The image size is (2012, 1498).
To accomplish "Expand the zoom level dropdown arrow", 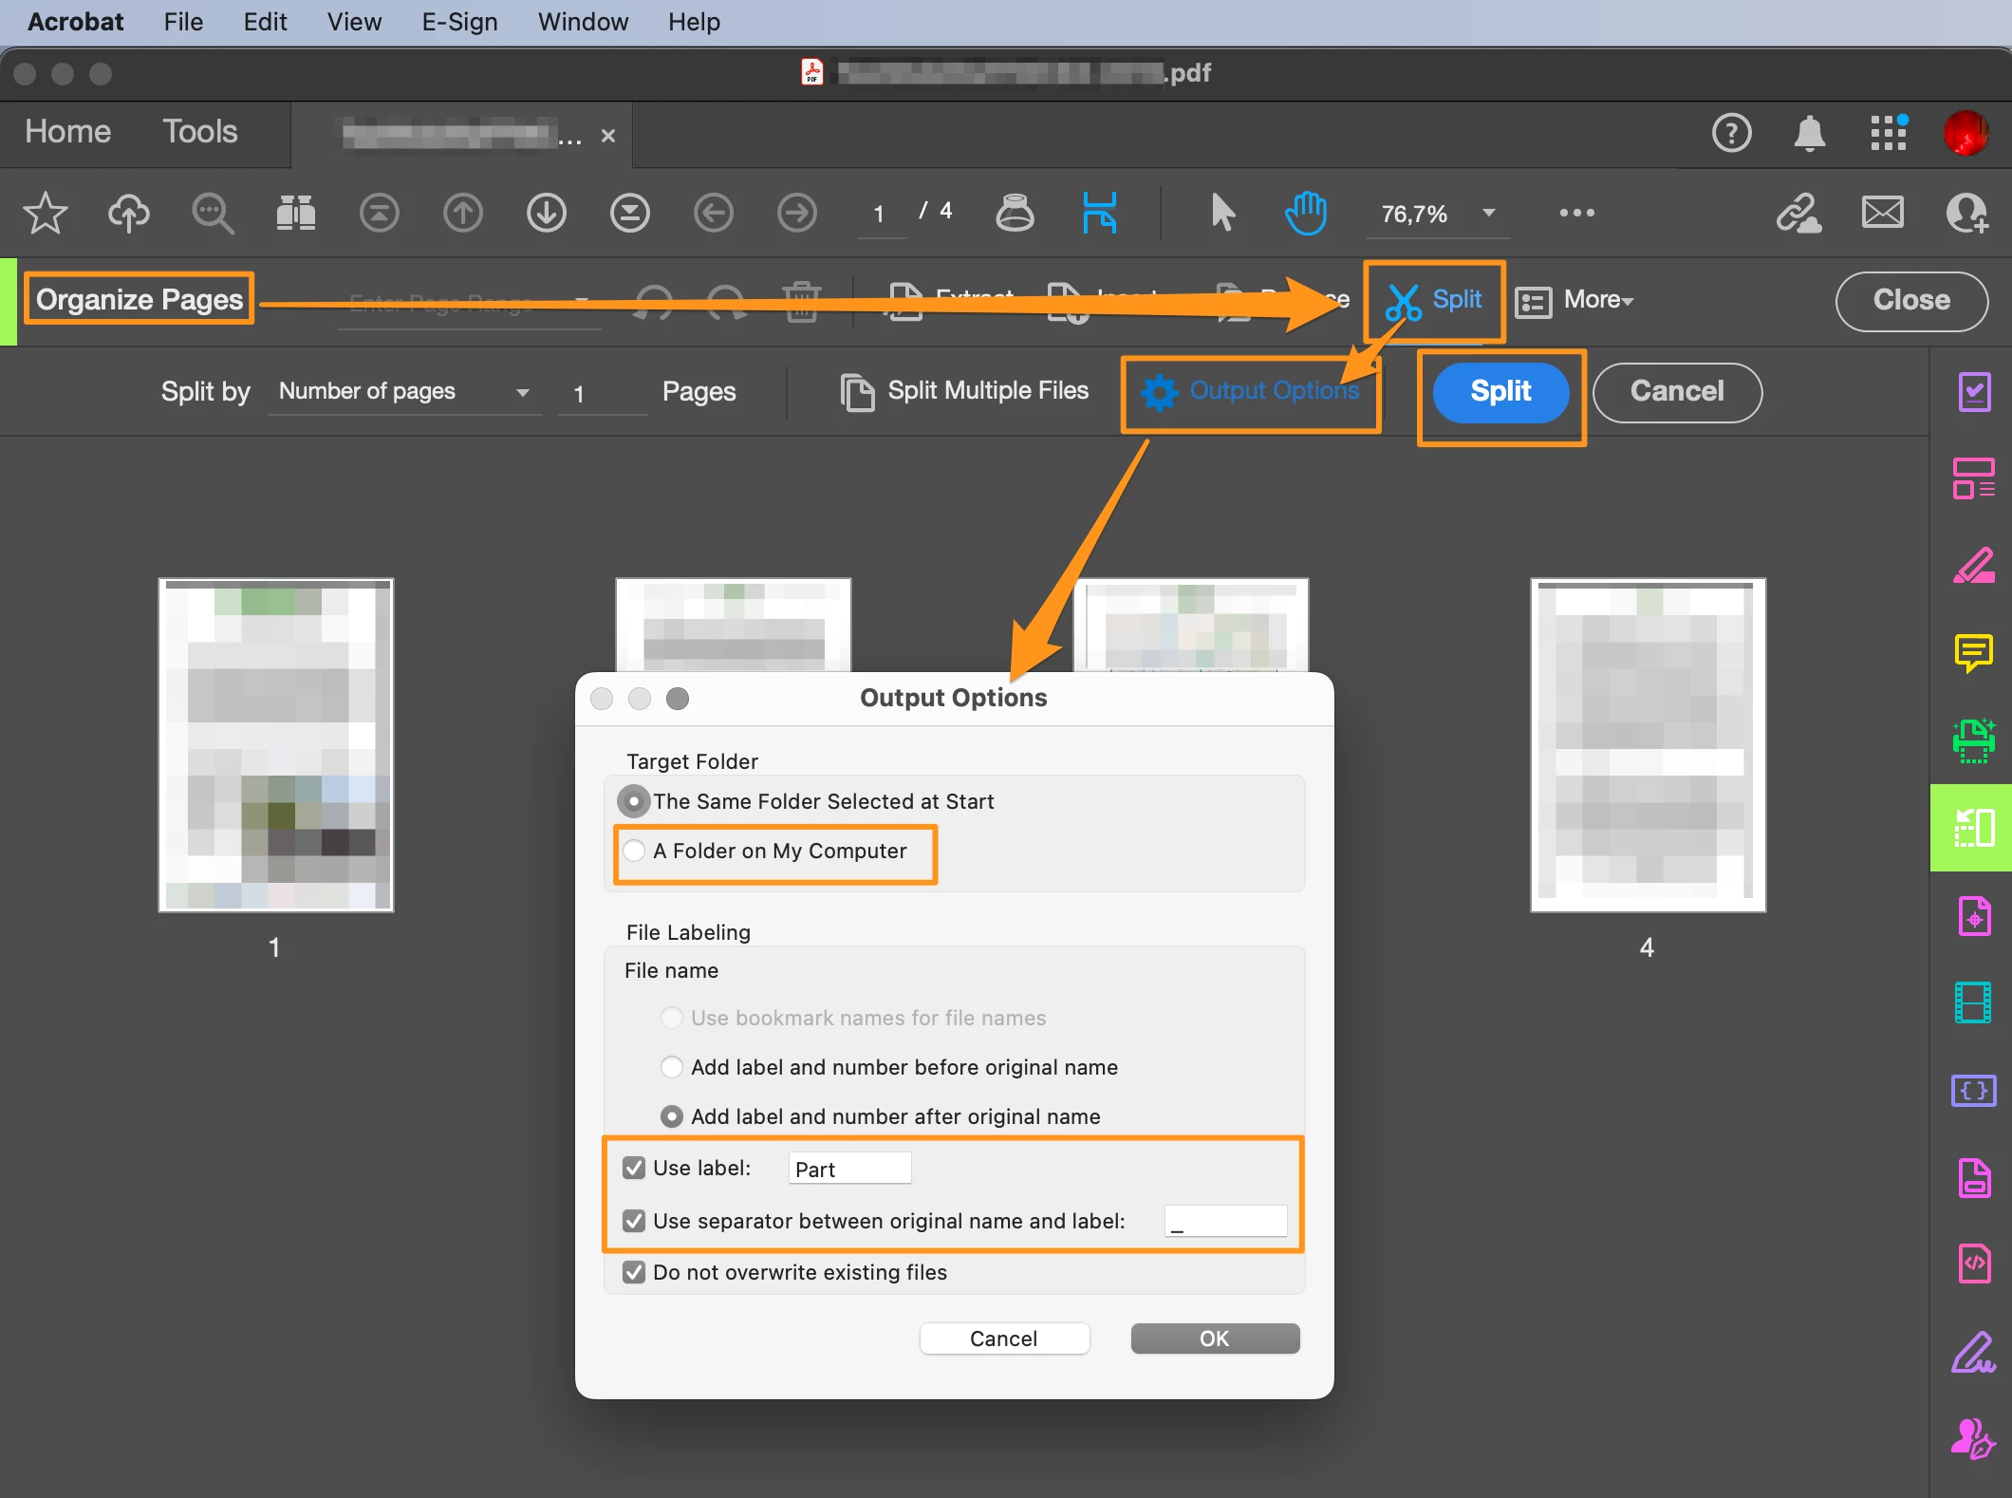I will (x=1488, y=213).
